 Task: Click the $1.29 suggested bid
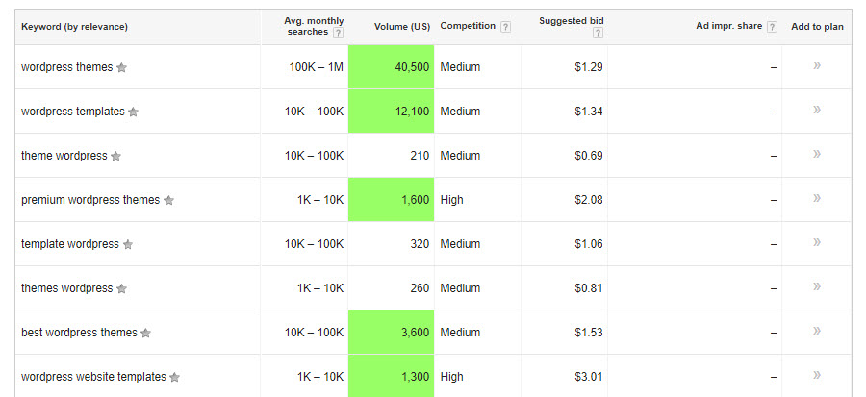pos(588,67)
